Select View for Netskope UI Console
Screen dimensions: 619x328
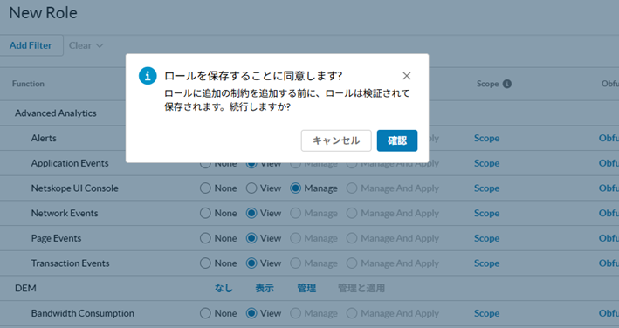pyautogui.click(x=251, y=188)
